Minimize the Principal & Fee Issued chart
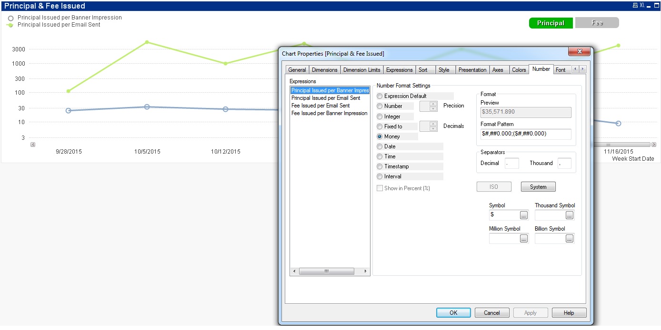This screenshot has width=661, height=330. 649,6
